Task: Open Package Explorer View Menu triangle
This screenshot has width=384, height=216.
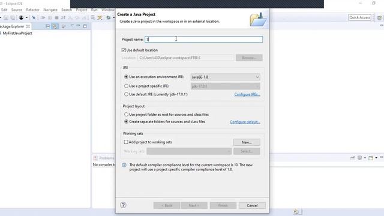Action: click(x=72, y=25)
